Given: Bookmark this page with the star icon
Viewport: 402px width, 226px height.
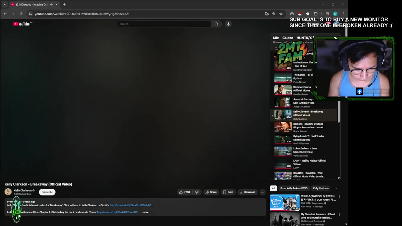Looking at the screenshot, I should click(x=281, y=14).
